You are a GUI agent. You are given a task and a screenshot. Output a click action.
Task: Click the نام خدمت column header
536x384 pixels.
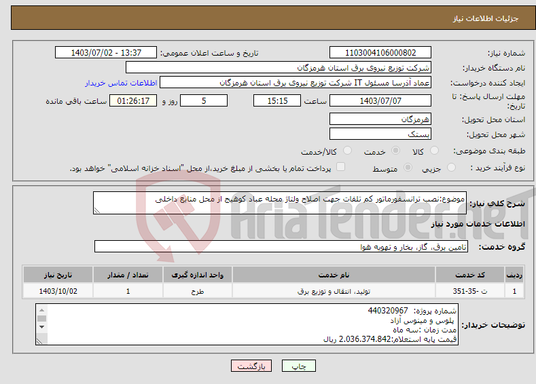click(x=334, y=275)
